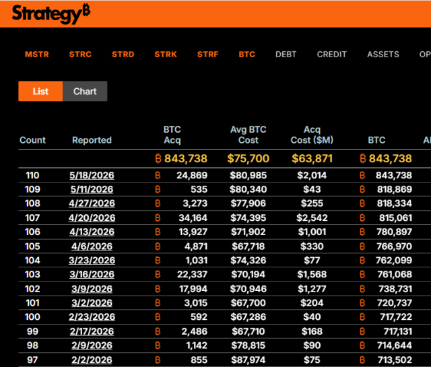Select the 22,337 BTC acquired cell
Screen dimensions: 431x367
coord(192,274)
